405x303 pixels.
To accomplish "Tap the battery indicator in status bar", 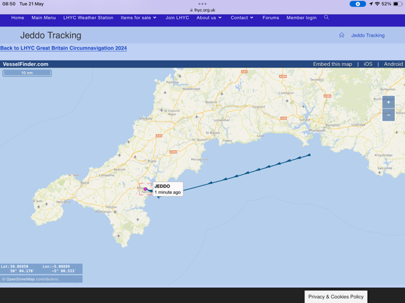I will (397, 4).
